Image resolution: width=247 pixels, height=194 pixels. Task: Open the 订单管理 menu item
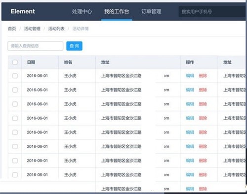(151, 11)
